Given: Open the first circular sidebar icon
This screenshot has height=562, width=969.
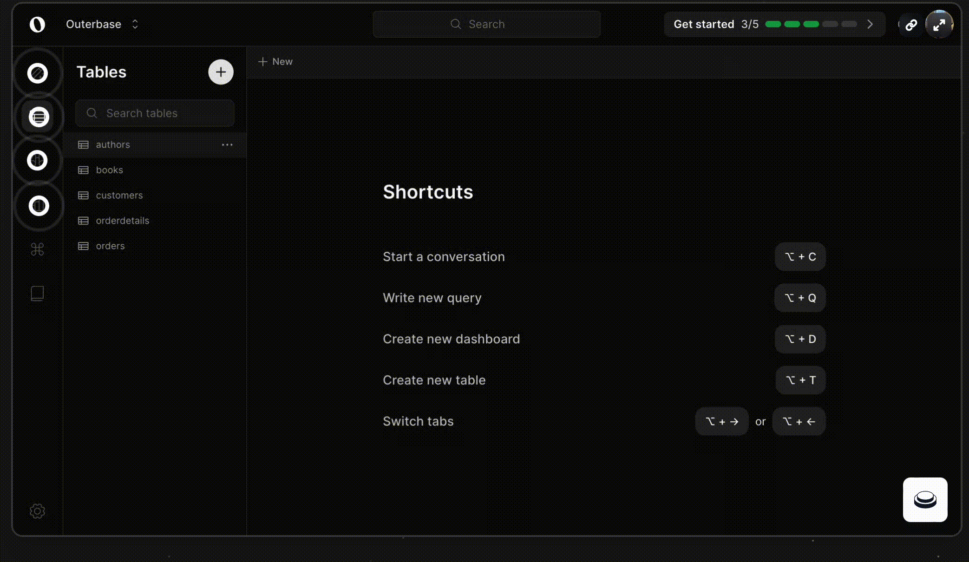Looking at the screenshot, I should click(x=38, y=73).
